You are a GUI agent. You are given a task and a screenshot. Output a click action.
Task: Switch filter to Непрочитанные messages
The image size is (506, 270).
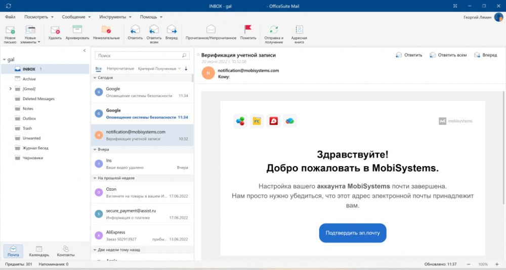coord(120,68)
